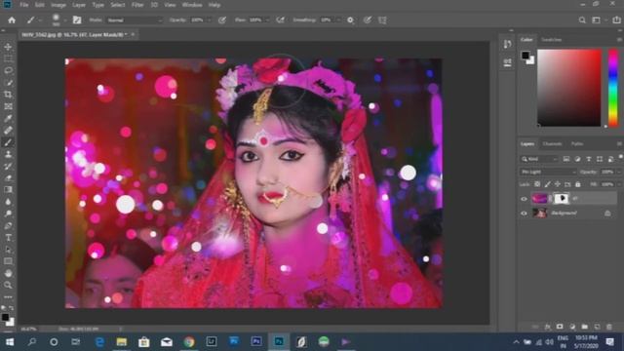Toggle the brush settings panel icon
The image size is (624, 351).
pos(77,19)
